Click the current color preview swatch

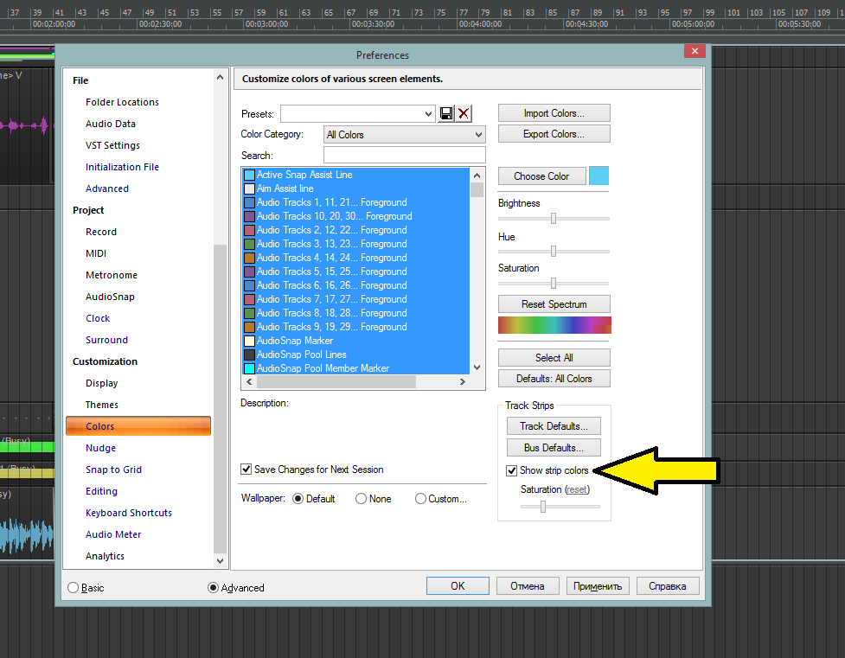click(x=599, y=176)
